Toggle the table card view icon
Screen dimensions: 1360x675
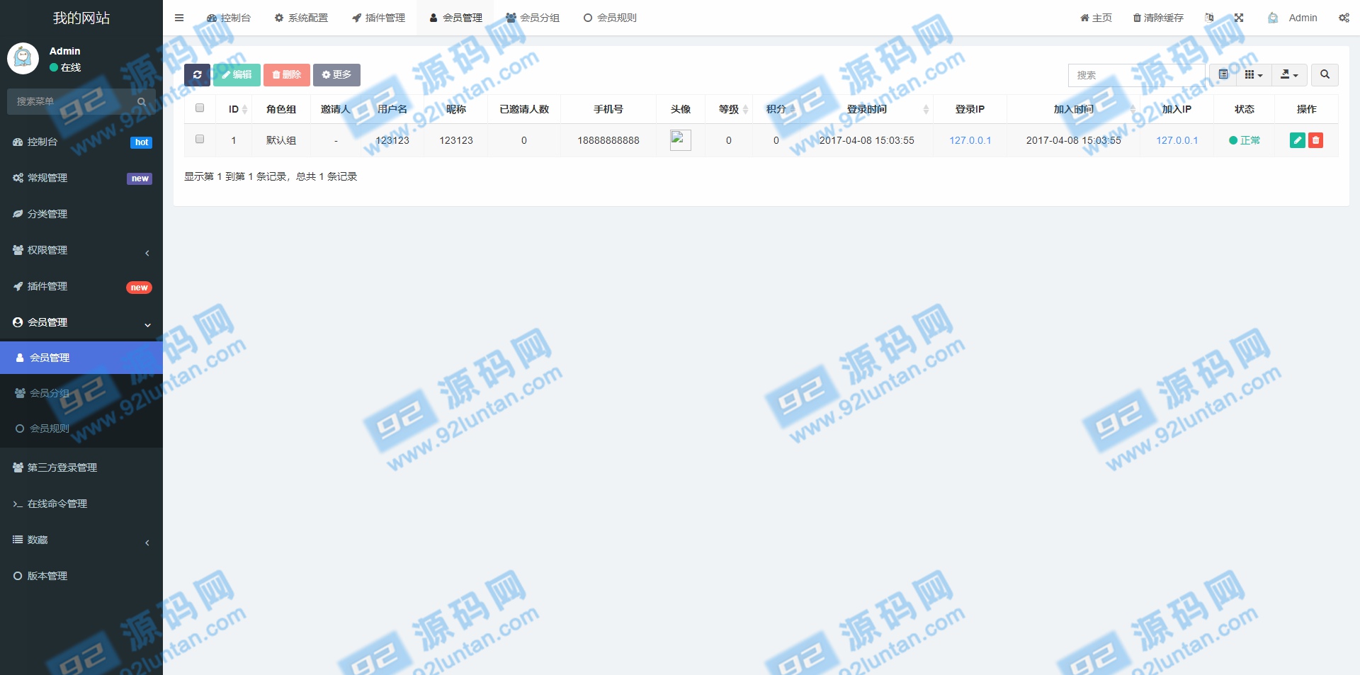(1223, 74)
